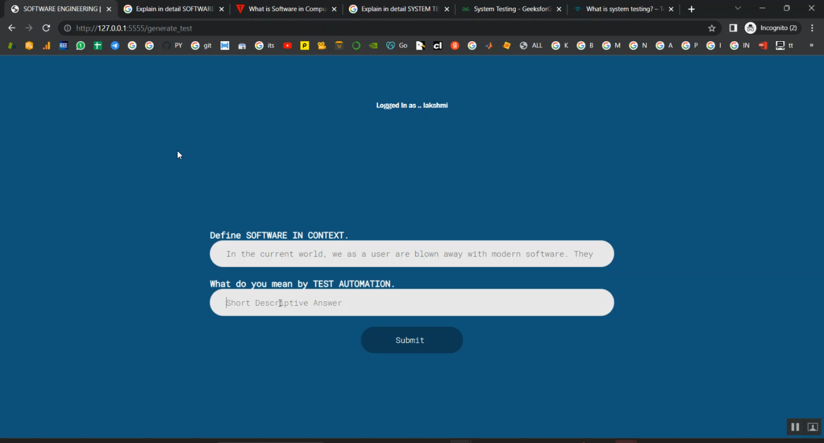Open the browser side panel
The image size is (824, 443).
tap(733, 28)
